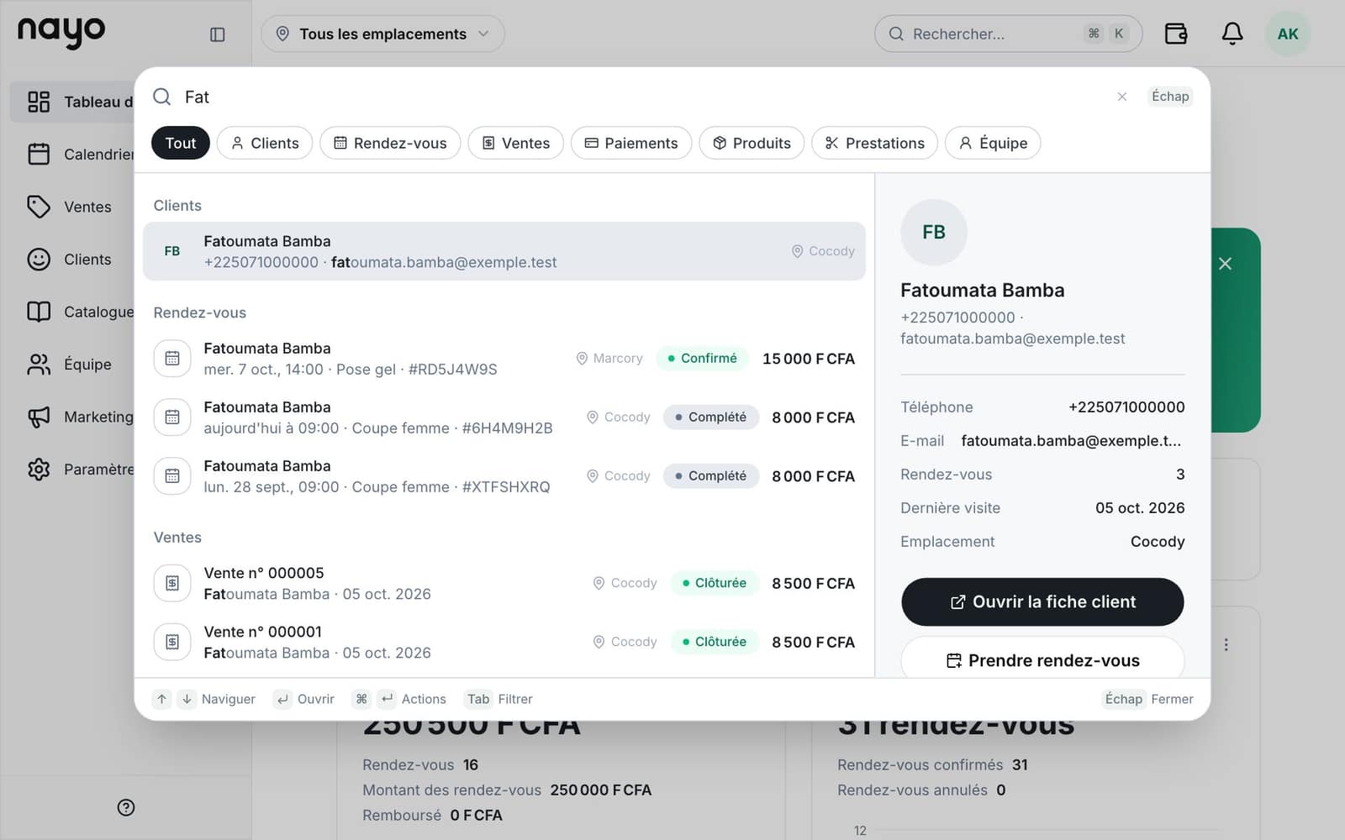Image resolution: width=1345 pixels, height=840 pixels.
Task: Filter results by Ventes
Action: coord(516,143)
